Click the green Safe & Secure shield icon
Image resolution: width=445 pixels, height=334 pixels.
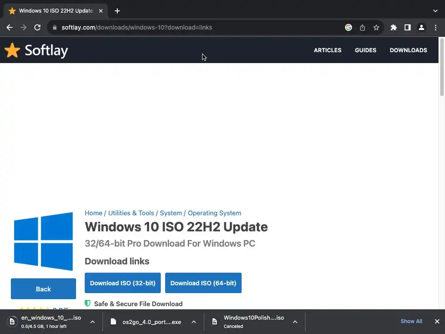click(88, 303)
